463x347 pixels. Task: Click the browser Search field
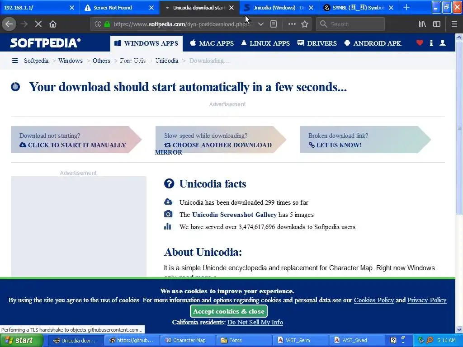pyautogui.click(x=350, y=24)
